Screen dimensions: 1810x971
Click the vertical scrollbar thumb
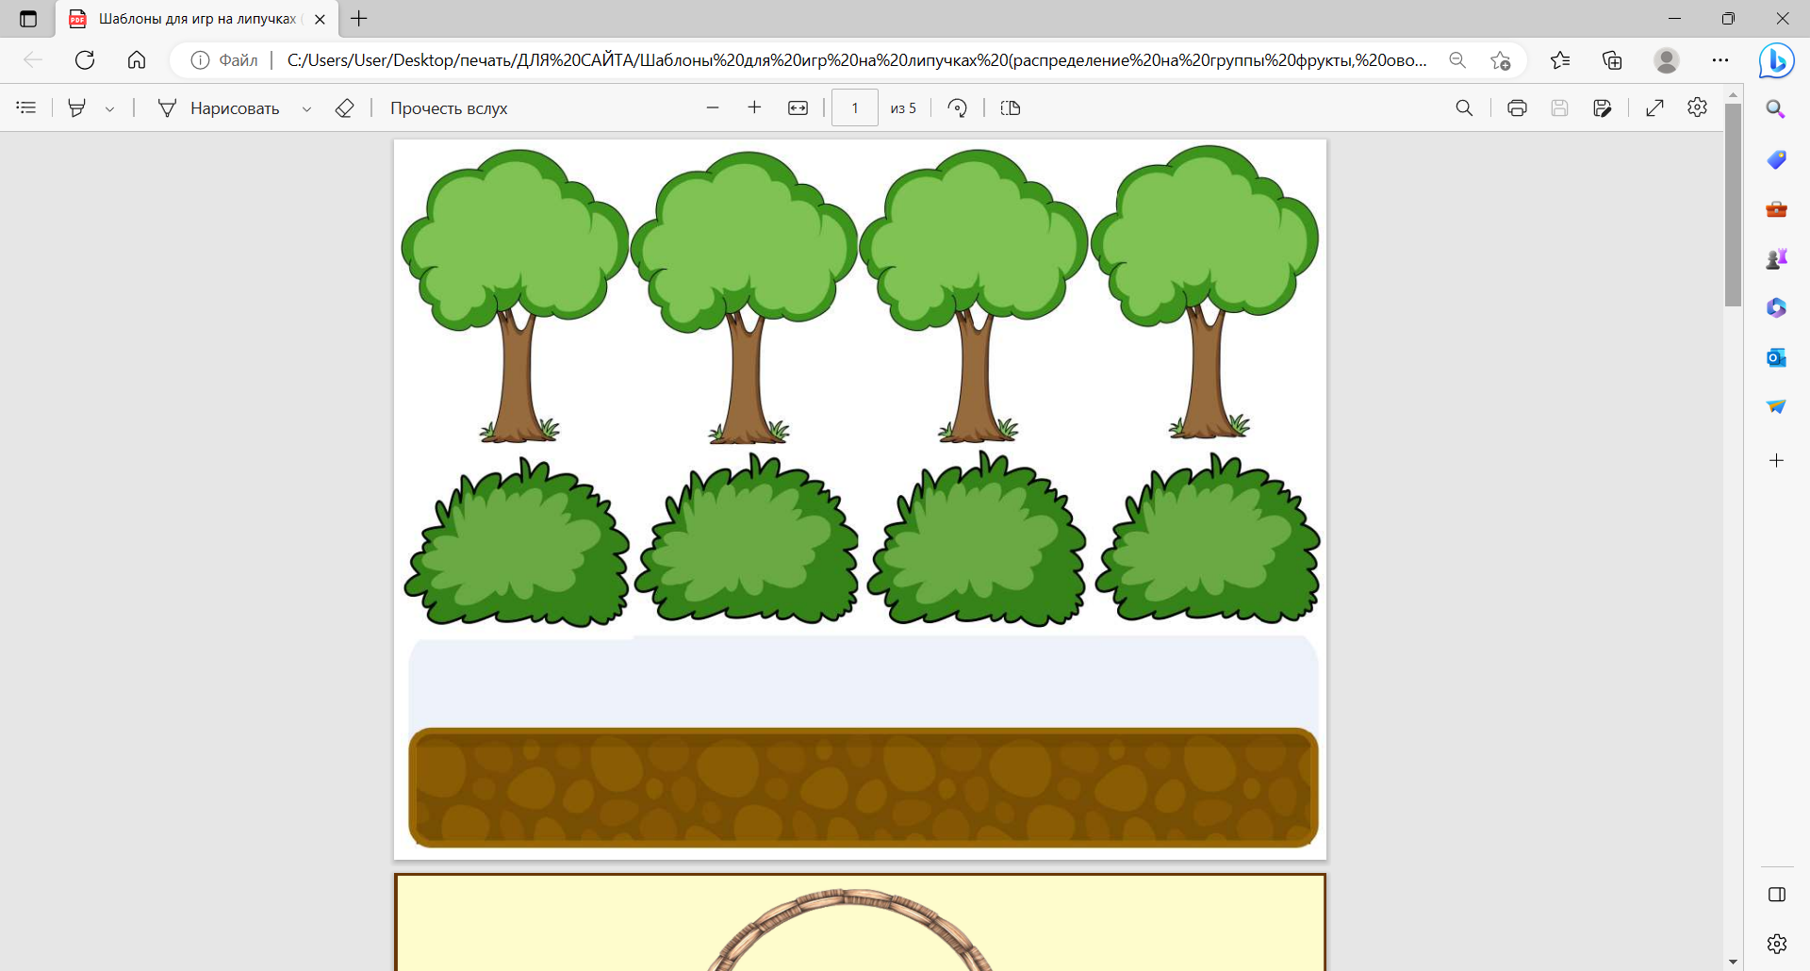coord(1733,205)
